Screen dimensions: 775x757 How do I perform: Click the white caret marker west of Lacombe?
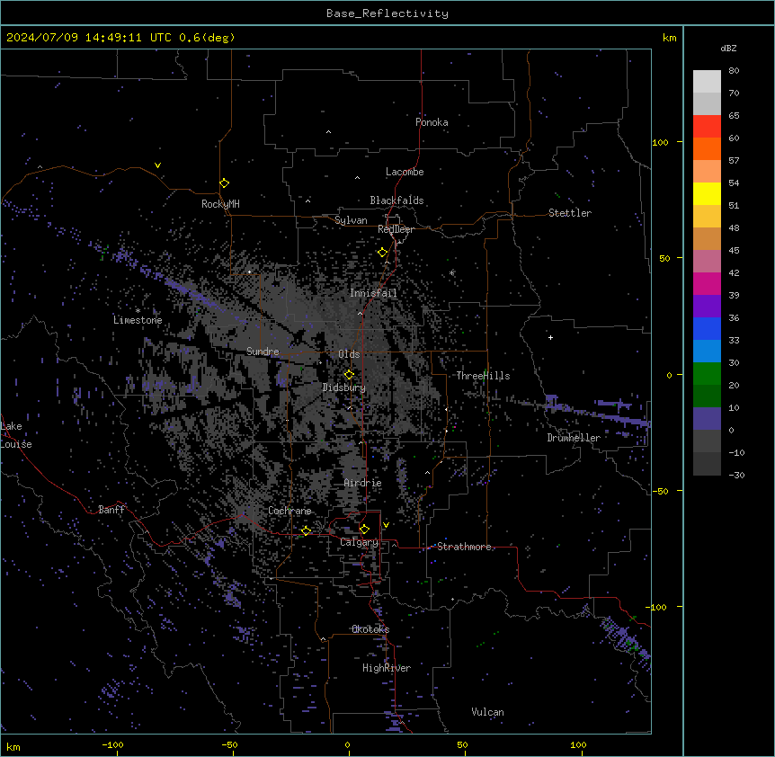357,177
